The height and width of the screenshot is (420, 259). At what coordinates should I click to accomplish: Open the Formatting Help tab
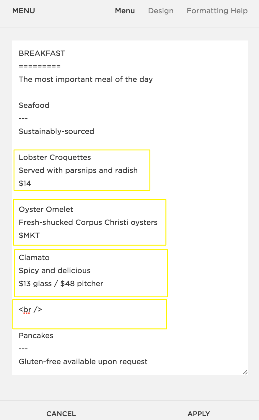(217, 11)
